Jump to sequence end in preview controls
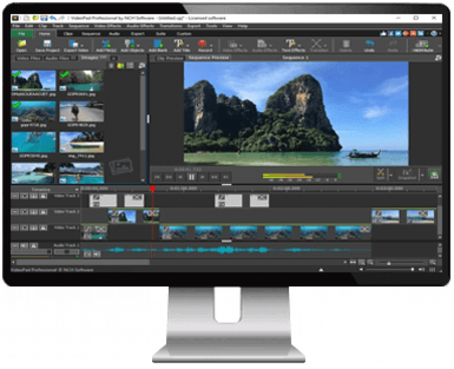Image resolution: width=454 pixels, height=369 pixels. [x=225, y=176]
